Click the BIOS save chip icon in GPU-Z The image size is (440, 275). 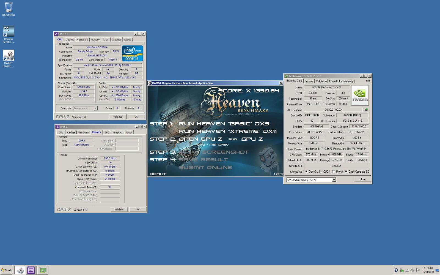366,110
